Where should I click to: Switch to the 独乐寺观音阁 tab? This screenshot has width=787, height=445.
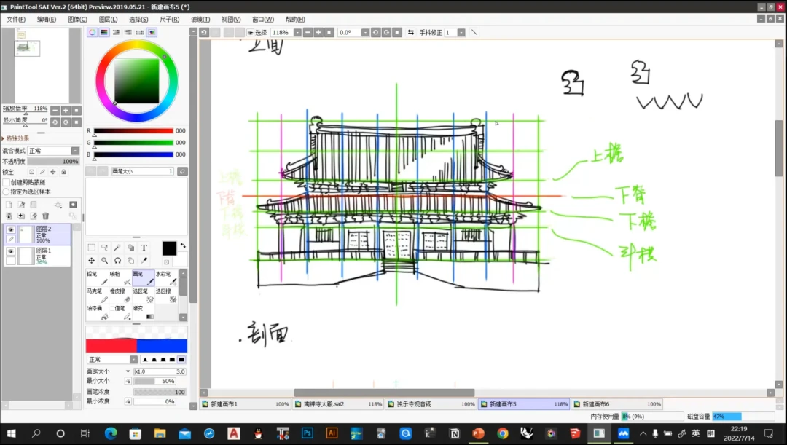click(431, 404)
